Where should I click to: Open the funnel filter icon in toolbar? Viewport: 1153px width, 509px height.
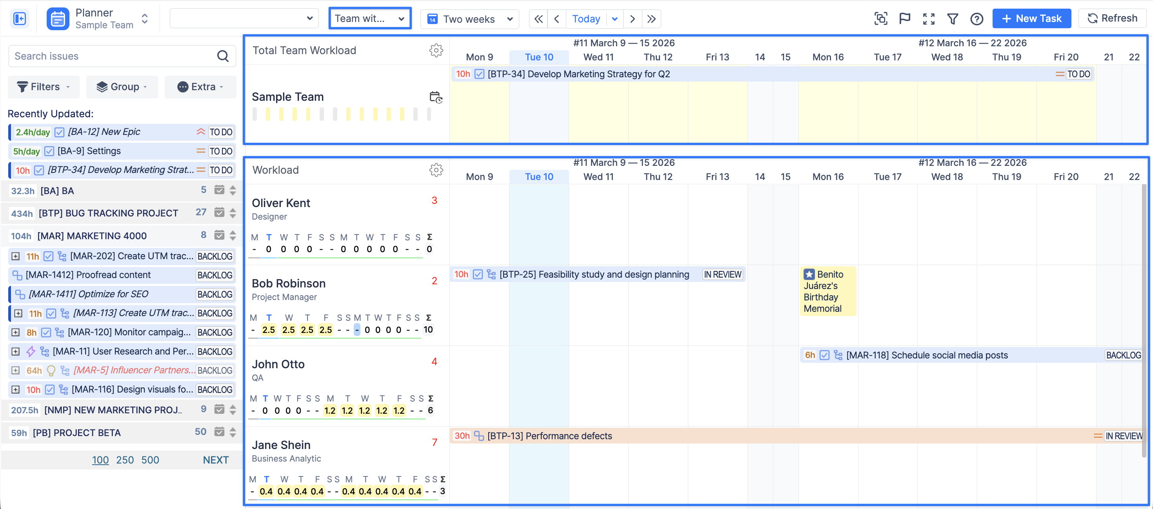(x=953, y=19)
